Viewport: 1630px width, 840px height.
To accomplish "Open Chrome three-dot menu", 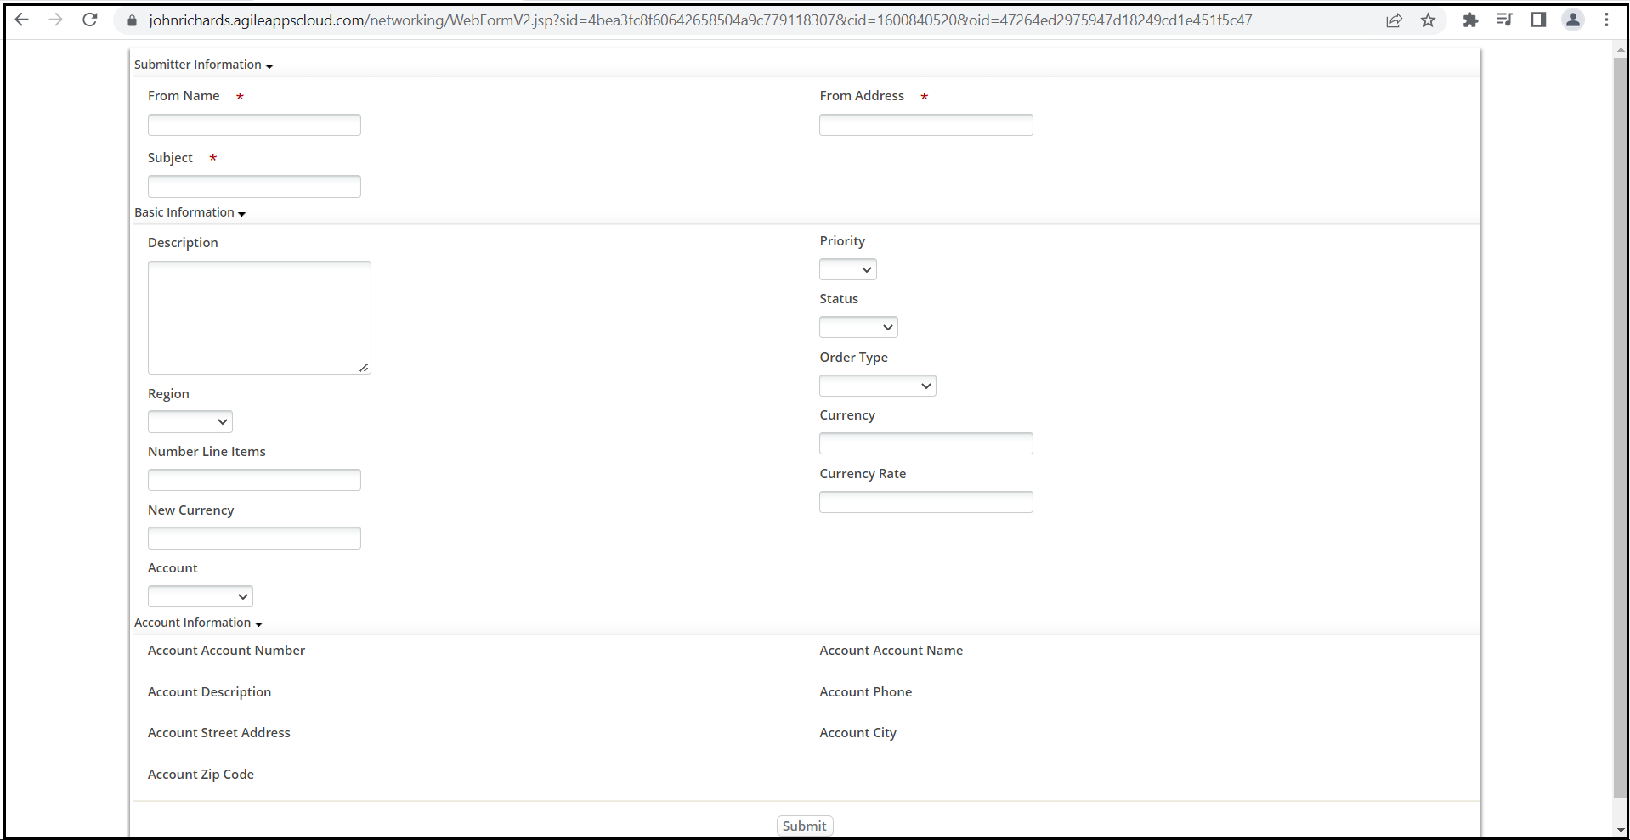I will [1606, 20].
